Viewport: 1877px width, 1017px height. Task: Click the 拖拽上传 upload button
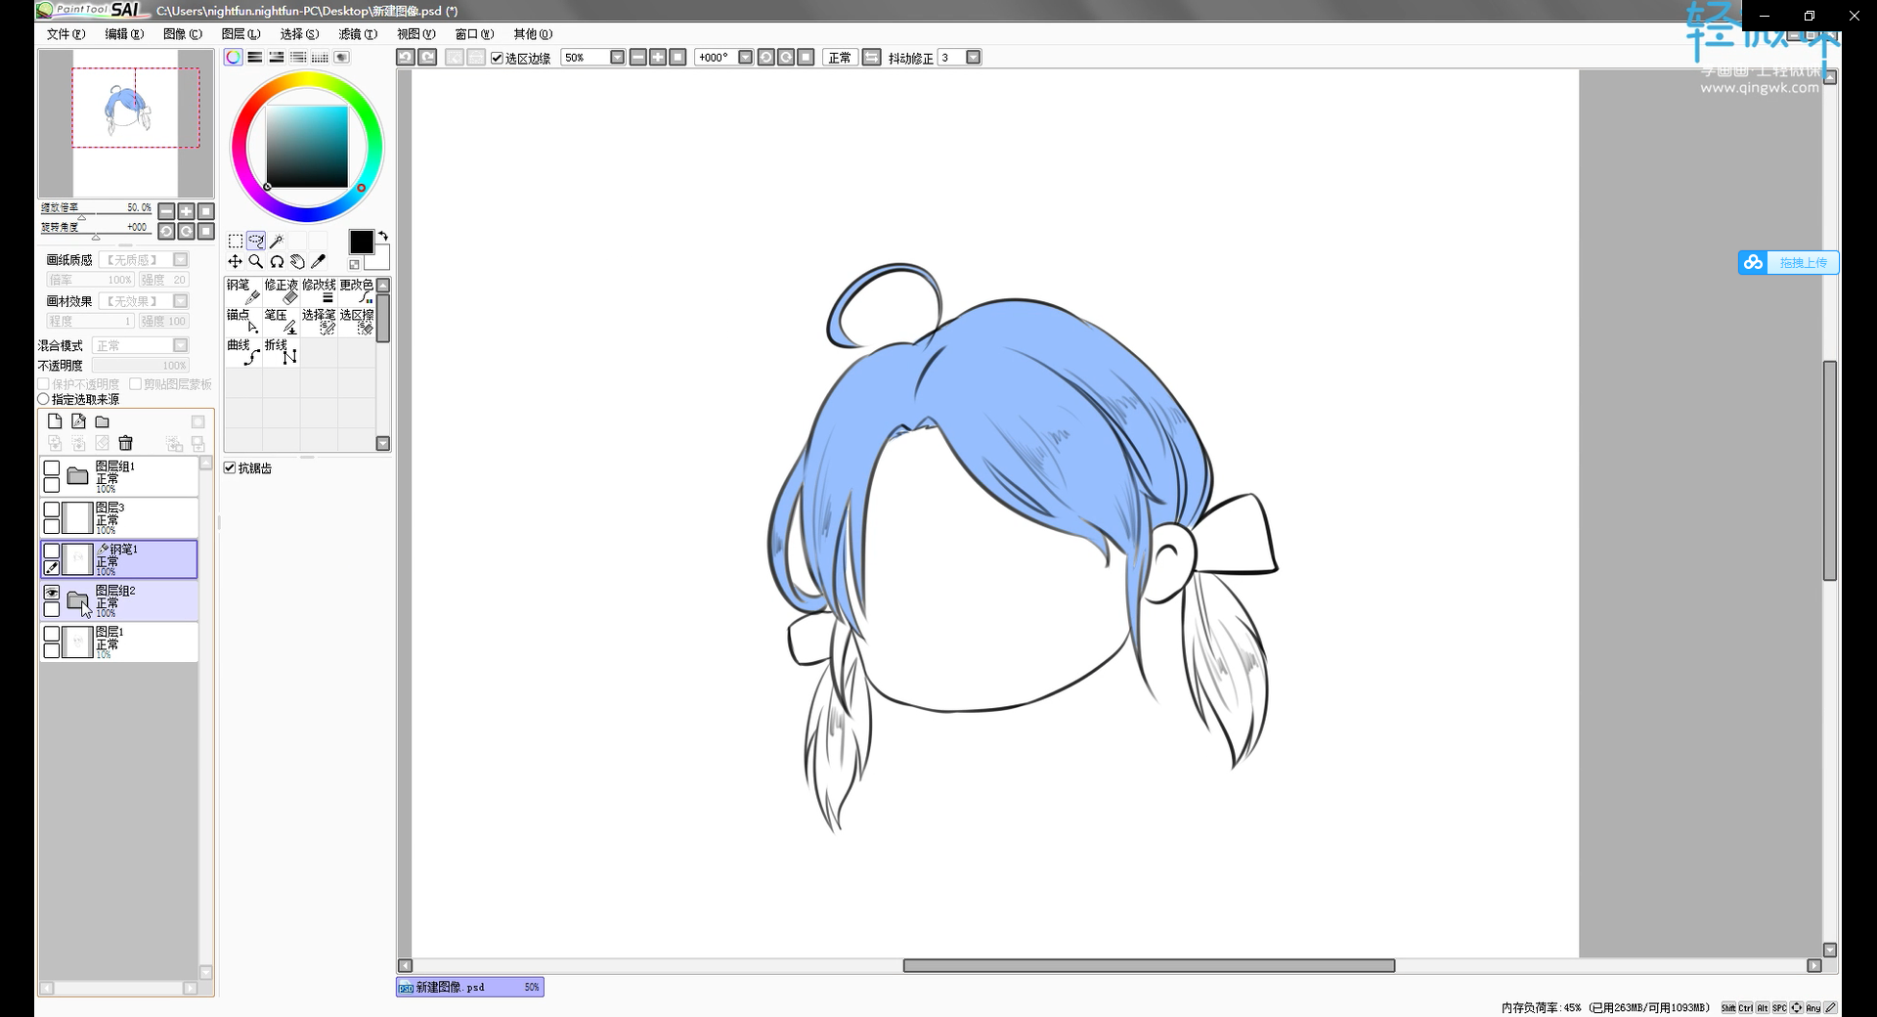point(1788,262)
